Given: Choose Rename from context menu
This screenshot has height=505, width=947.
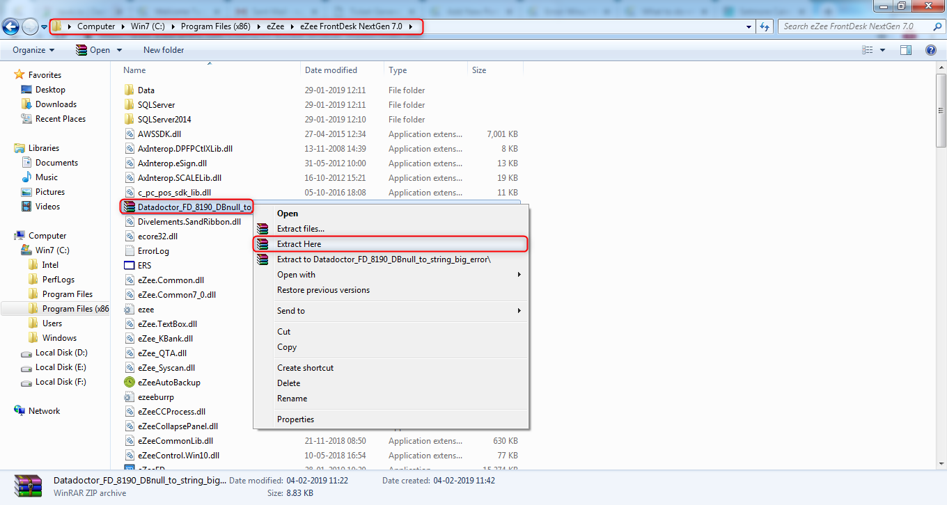Looking at the screenshot, I should 292,399.
